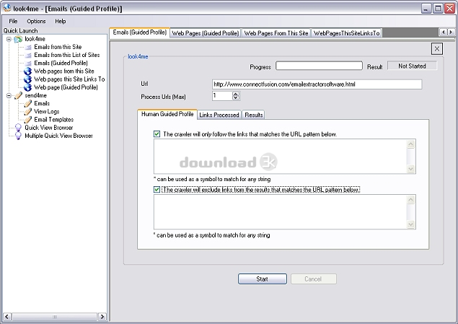Viewport: 458px width, 324px height.
Task: Open the Options menu
Action: point(36,21)
